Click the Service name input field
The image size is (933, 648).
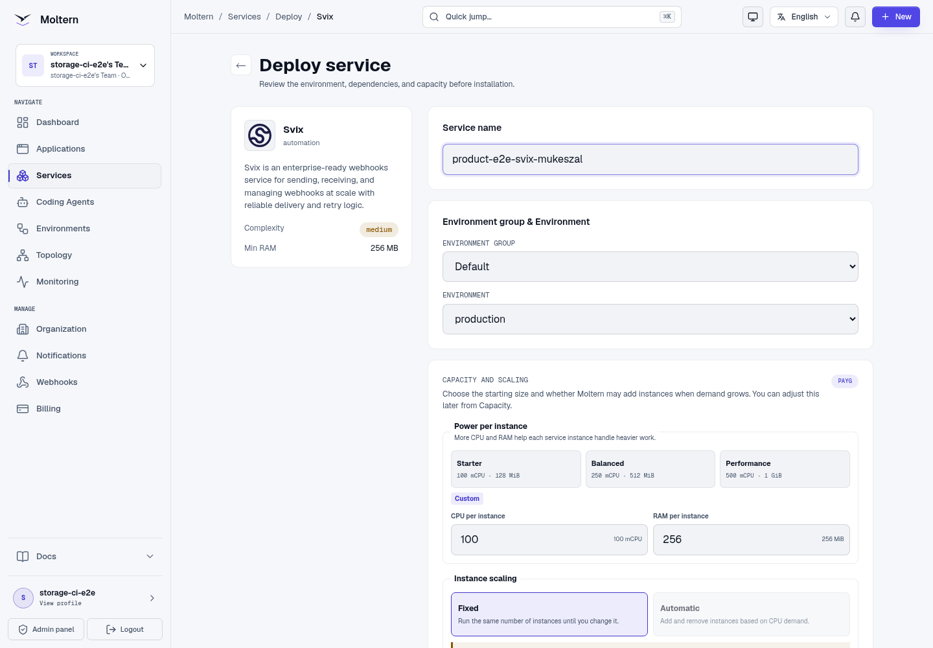click(651, 159)
